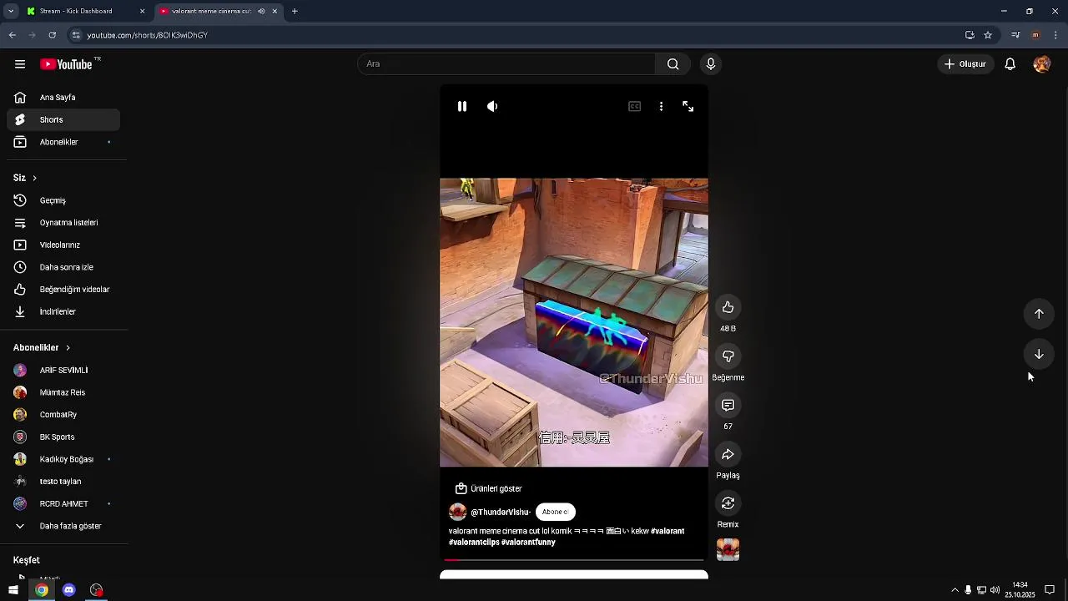
Task: Go to the next Short
Action: (1039, 354)
